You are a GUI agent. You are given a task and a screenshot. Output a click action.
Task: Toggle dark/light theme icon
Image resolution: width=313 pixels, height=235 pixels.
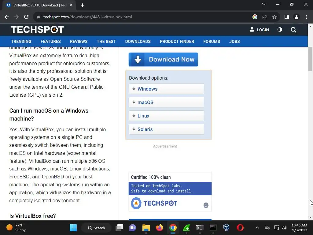point(280,30)
